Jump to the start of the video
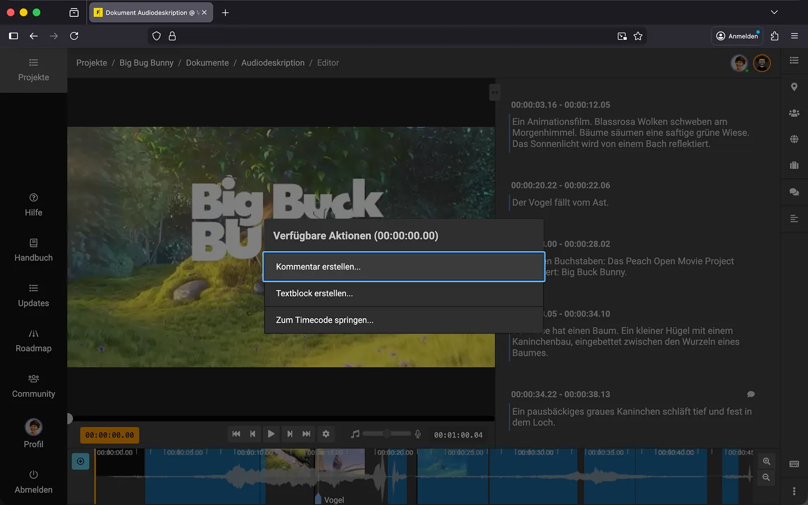Image resolution: width=808 pixels, height=505 pixels. 236,434
